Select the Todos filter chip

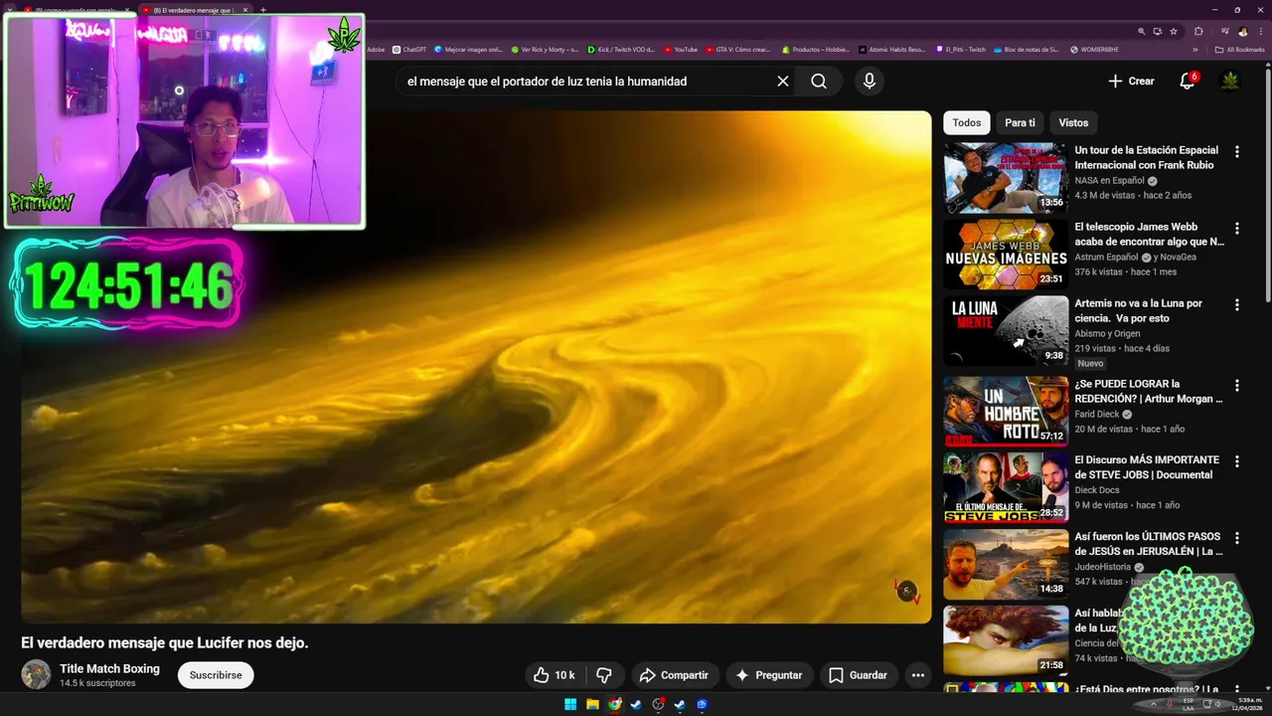(x=967, y=123)
